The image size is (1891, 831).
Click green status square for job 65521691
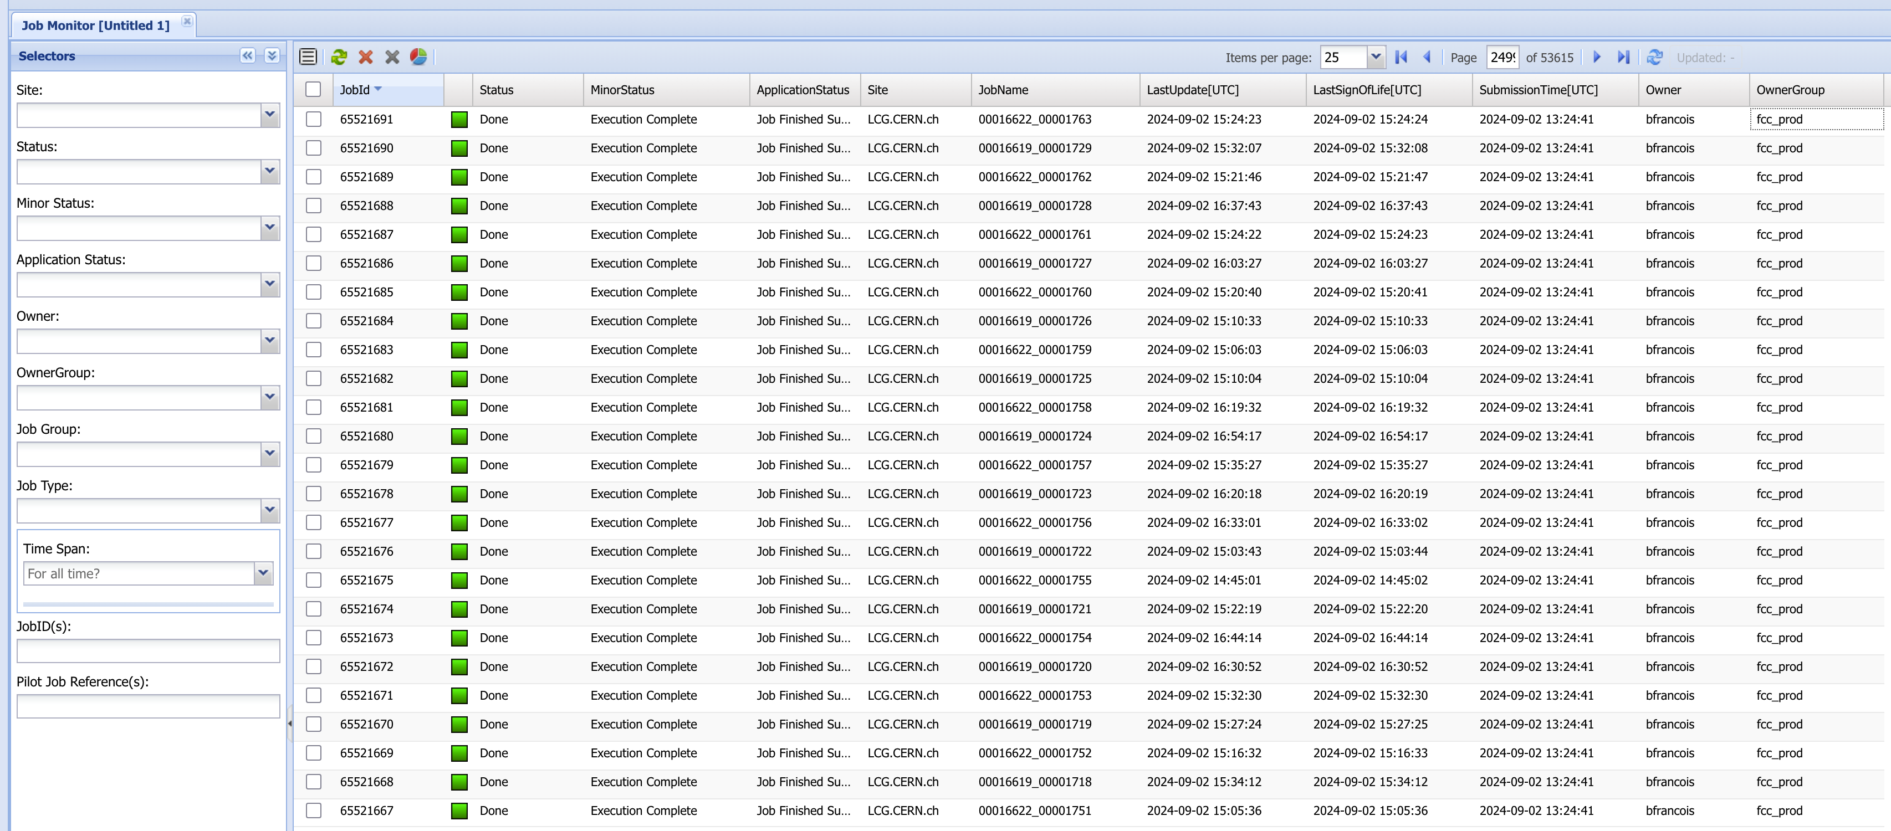coord(459,120)
